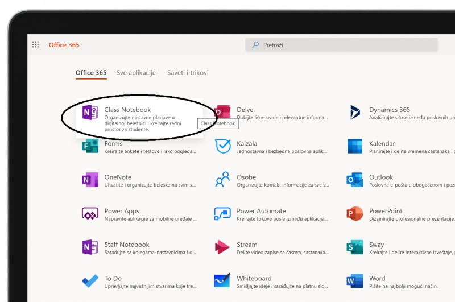Screen dimensions: 455x302
Task: Click the Stream title text
Action: point(247,245)
